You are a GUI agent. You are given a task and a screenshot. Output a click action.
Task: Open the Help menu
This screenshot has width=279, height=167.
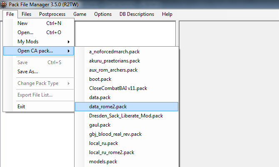tap(167, 14)
